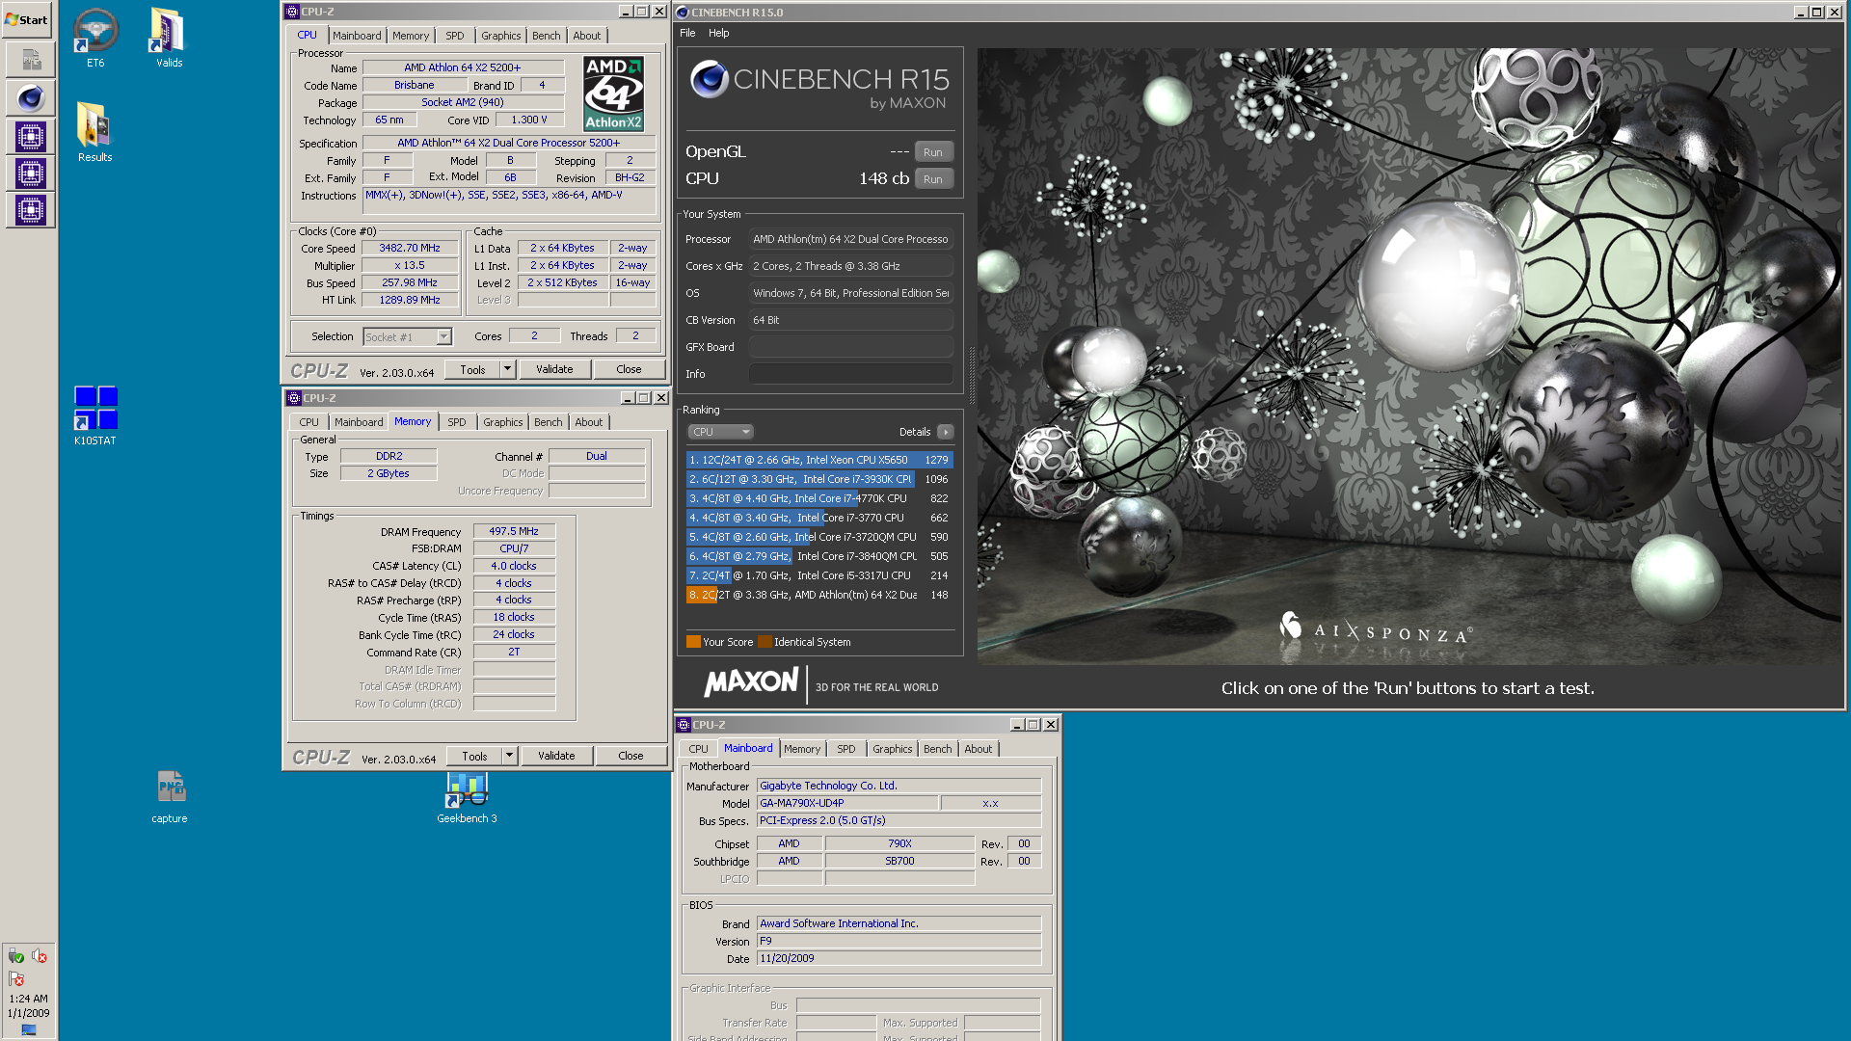The height and width of the screenshot is (1041, 1851).
Task: Switch to SPD tab in top CPU-Z window
Action: [455, 36]
